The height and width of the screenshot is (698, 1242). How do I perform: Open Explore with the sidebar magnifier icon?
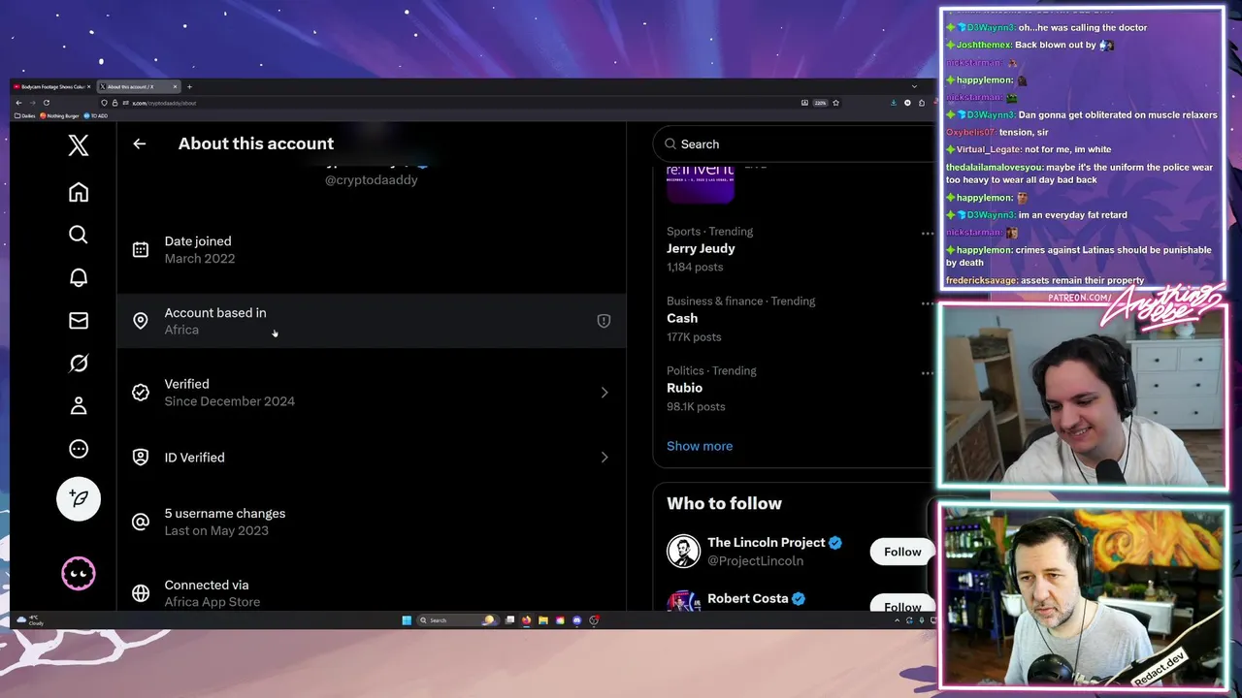(x=79, y=235)
